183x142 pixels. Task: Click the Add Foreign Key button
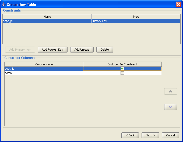point(52,50)
